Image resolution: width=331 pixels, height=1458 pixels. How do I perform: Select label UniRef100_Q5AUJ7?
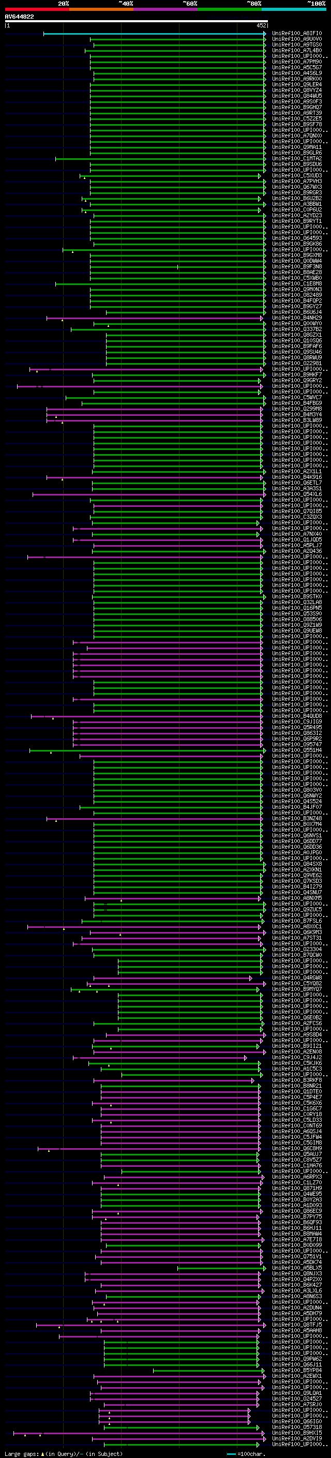tap(296, 1154)
